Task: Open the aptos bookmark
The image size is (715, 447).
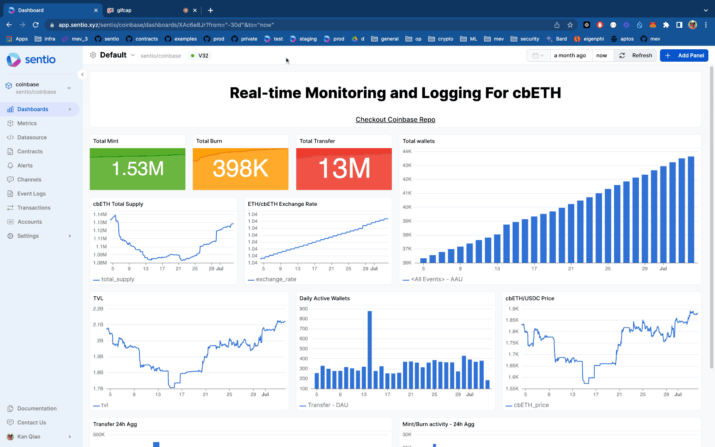Action: point(622,39)
